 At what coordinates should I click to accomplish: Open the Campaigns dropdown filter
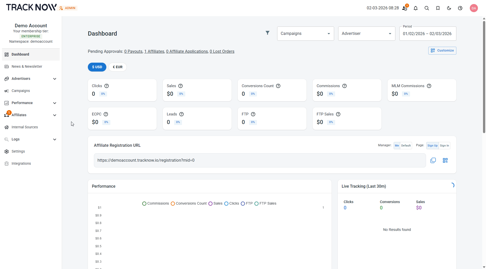[305, 34]
